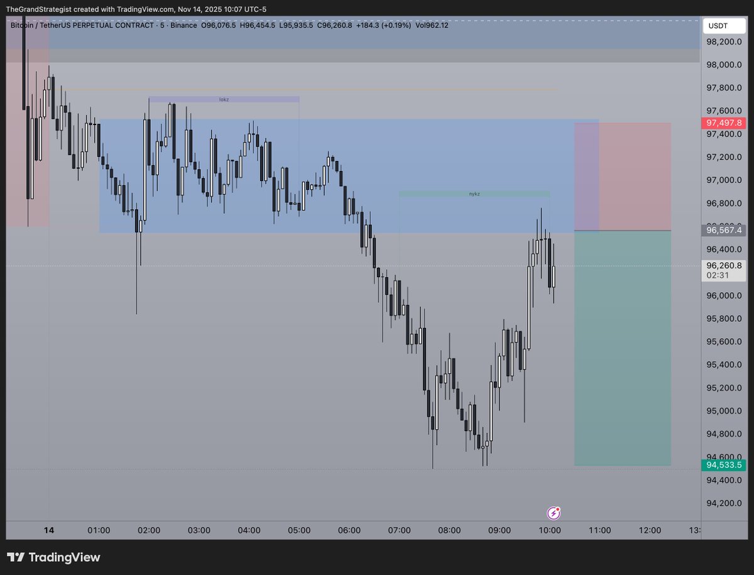Click the 07:00 time axis label

[400, 530]
